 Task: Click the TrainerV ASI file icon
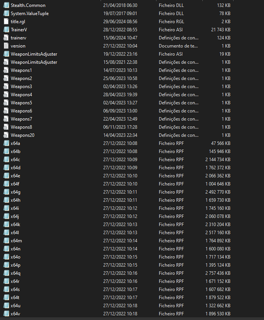tap(6, 30)
